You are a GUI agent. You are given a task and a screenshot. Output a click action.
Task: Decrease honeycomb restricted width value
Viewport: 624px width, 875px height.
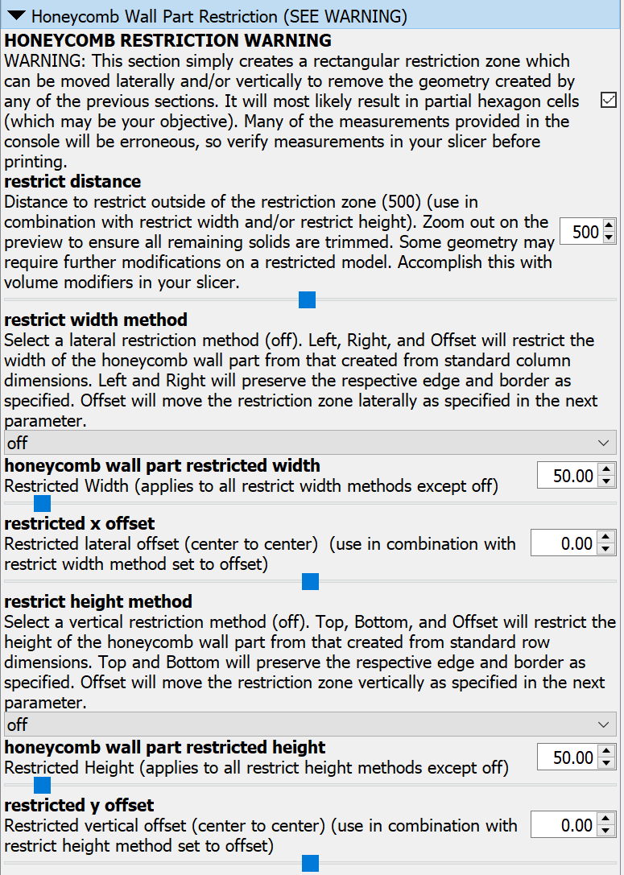[x=607, y=481]
